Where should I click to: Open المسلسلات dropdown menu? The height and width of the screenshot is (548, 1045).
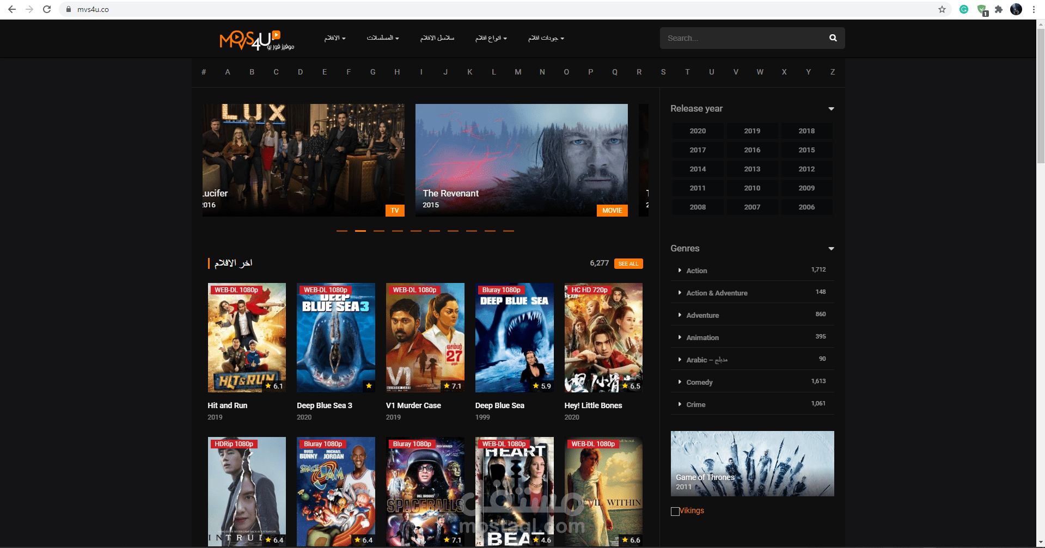383,38
